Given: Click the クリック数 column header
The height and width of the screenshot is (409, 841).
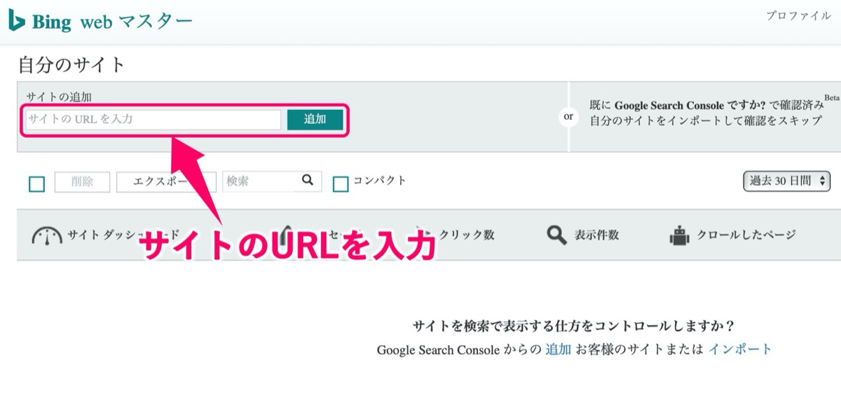Looking at the screenshot, I should click(466, 235).
